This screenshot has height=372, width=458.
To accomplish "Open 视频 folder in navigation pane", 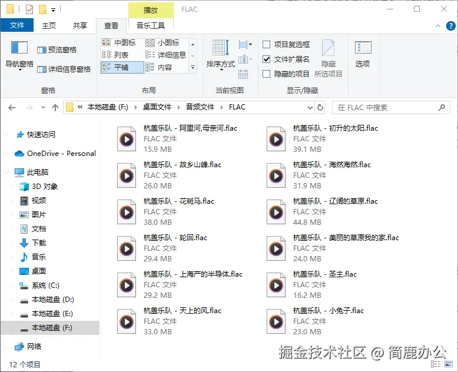I will point(33,201).
